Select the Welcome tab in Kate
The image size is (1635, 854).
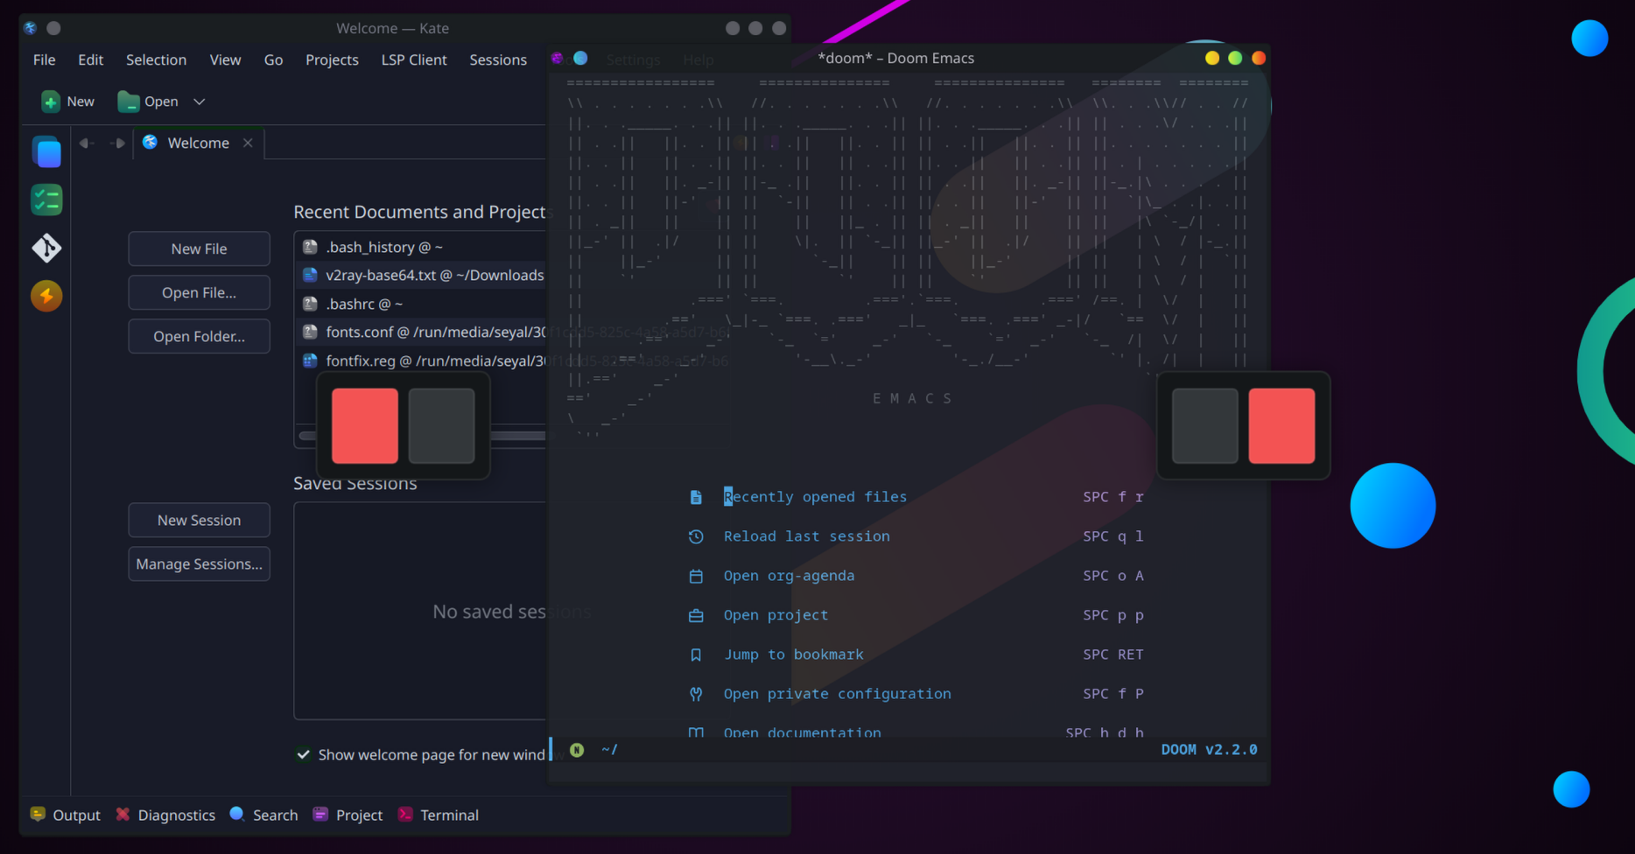[x=199, y=143]
